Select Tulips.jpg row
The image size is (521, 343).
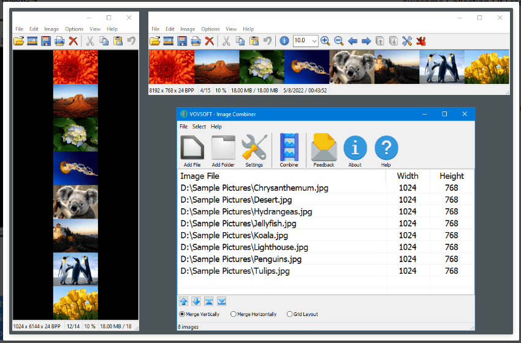pyautogui.click(x=325, y=271)
